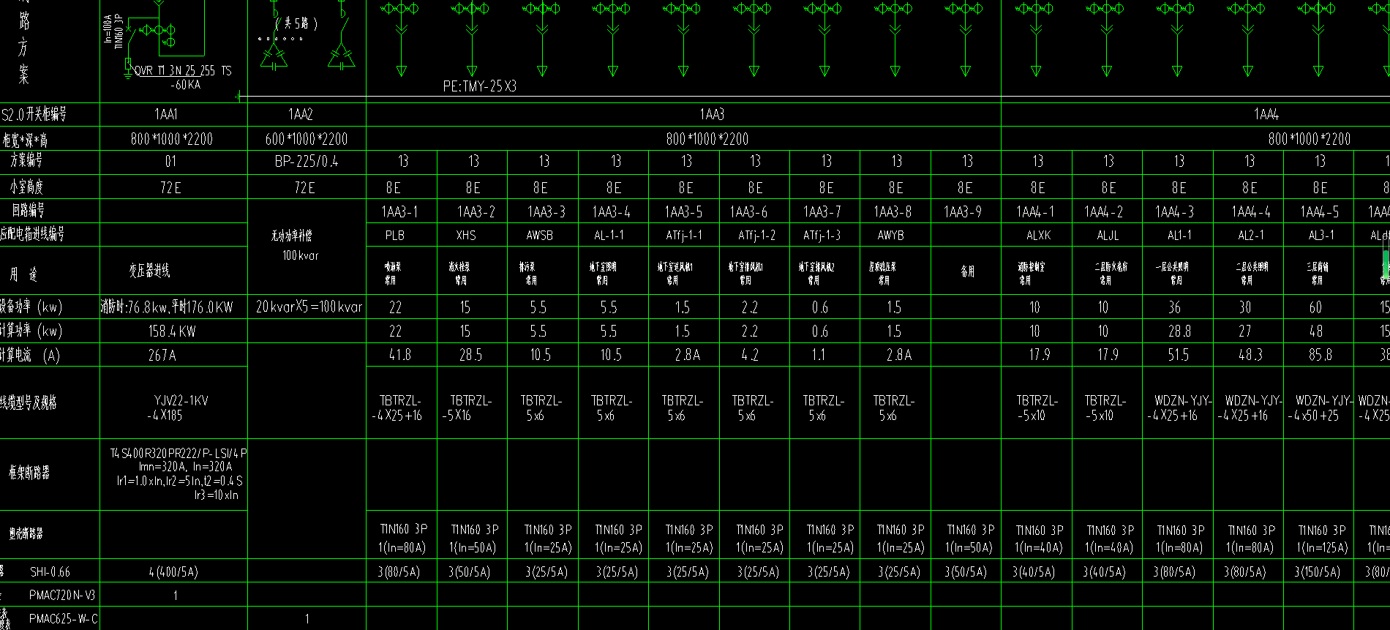Image resolution: width=1390 pixels, height=630 pixels.
Task: Select the -60KA surge rating text
Action: click(x=185, y=85)
